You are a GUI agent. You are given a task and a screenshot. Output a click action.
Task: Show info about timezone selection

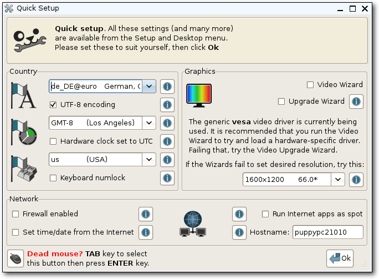point(167,123)
